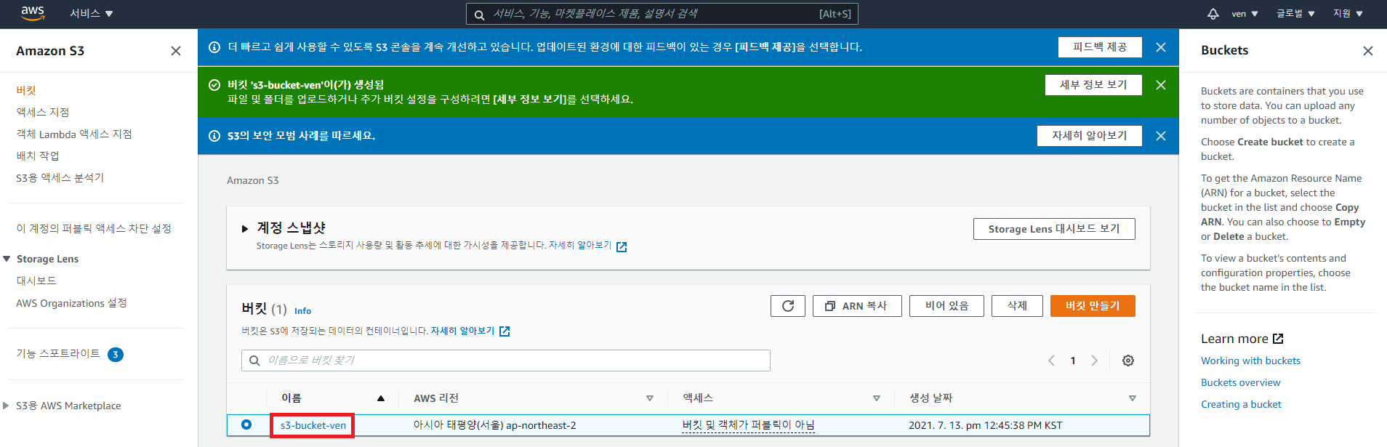Click the Create bucket button
This screenshot has height=447, width=1387.
[x=1093, y=306]
